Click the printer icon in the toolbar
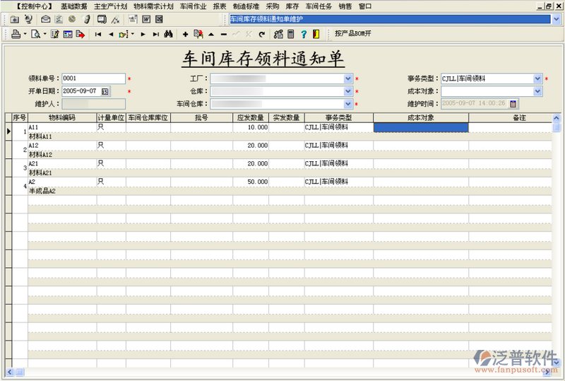 point(16,33)
